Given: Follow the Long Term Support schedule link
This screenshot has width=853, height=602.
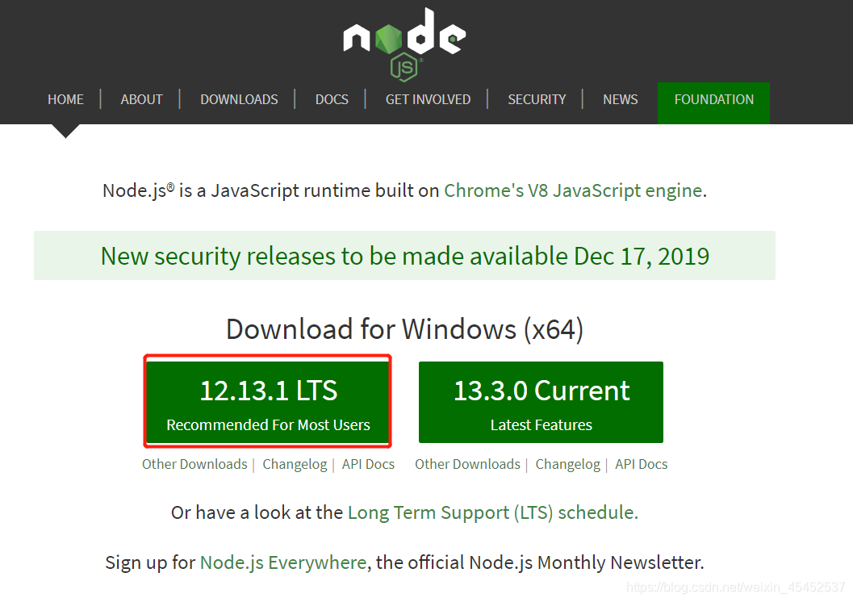Looking at the screenshot, I should (x=492, y=512).
